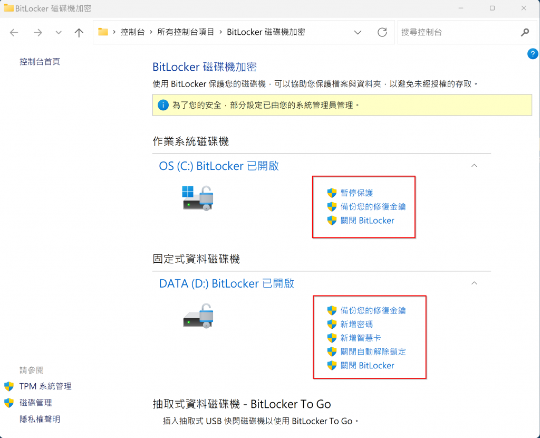Click shield icon by C: 備份您的修復金鑰
The width and height of the screenshot is (540, 438).
pos(332,207)
